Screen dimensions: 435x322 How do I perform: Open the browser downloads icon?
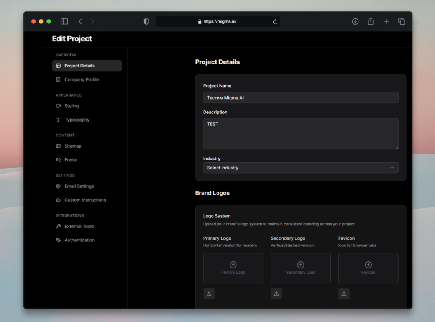click(x=355, y=21)
